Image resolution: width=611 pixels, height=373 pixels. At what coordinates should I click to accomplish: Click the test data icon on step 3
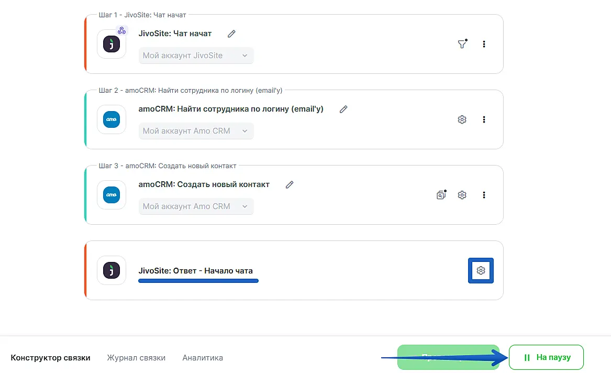[x=441, y=195]
